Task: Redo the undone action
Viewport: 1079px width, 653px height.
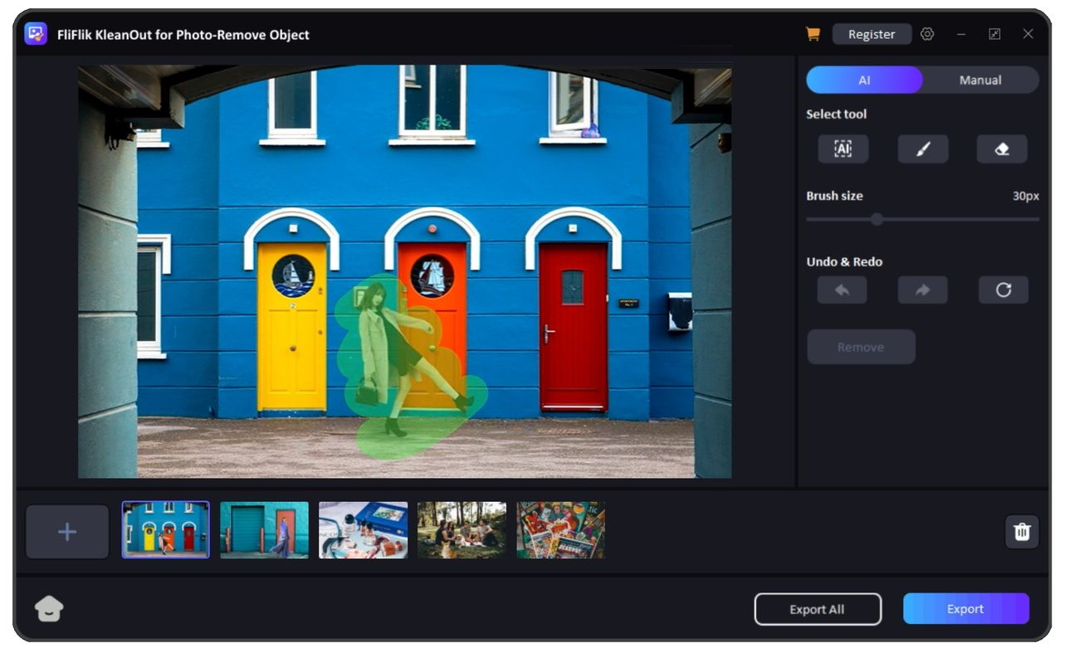Action: (922, 290)
